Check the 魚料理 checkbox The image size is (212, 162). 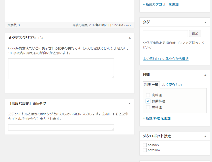pos(148,107)
